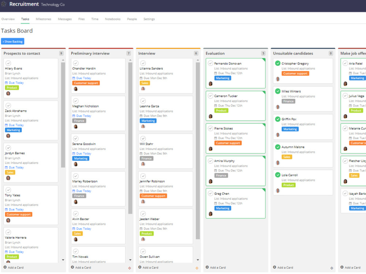Image resolution: width=366 pixels, height=274 pixels.
Task: Click Product tag on Hilary Evans card
Action: click(12, 88)
